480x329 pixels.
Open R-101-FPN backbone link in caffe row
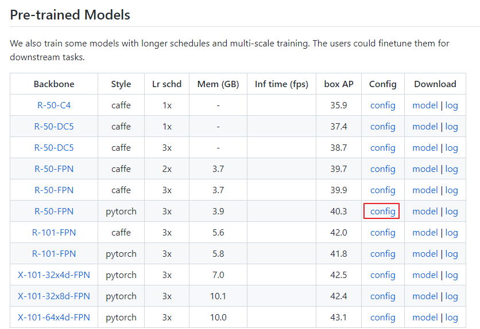pyautogui.click(x=54, y=233)
